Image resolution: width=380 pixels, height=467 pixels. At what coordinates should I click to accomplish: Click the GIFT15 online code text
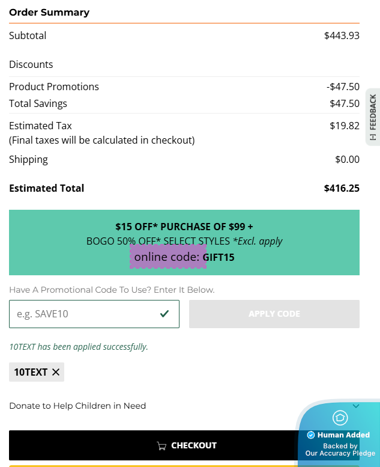219,257
